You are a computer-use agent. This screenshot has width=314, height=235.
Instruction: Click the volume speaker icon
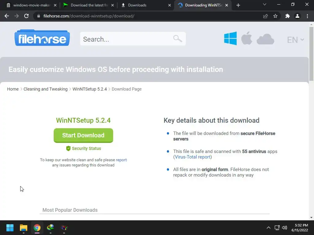(284, 228)
